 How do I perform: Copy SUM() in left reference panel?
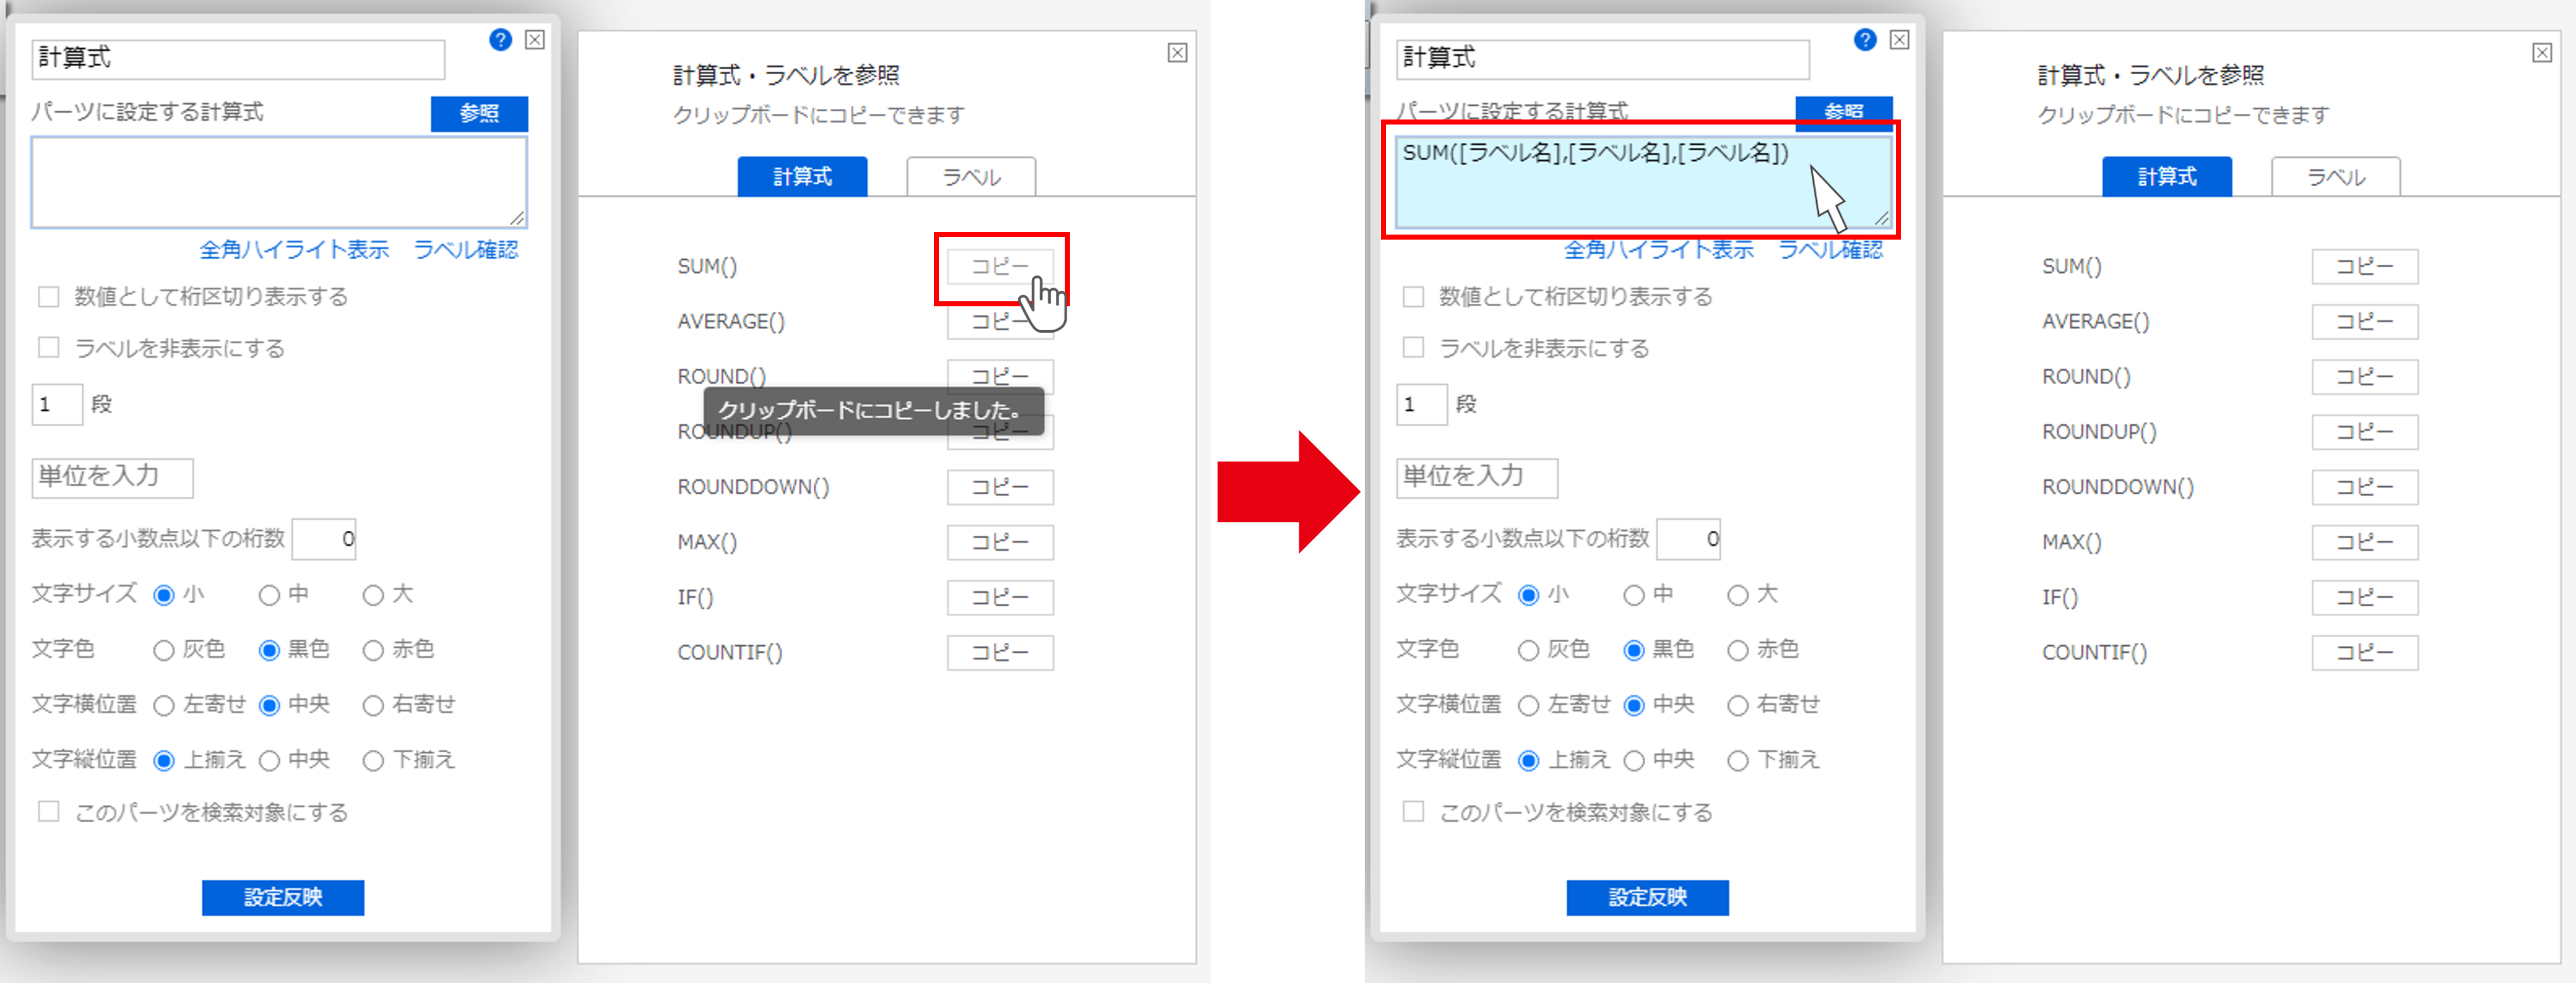pos(1000,267)
